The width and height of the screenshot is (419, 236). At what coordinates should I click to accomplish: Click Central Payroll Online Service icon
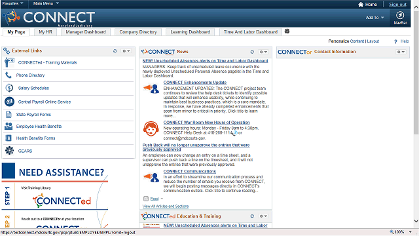(9, 102)
